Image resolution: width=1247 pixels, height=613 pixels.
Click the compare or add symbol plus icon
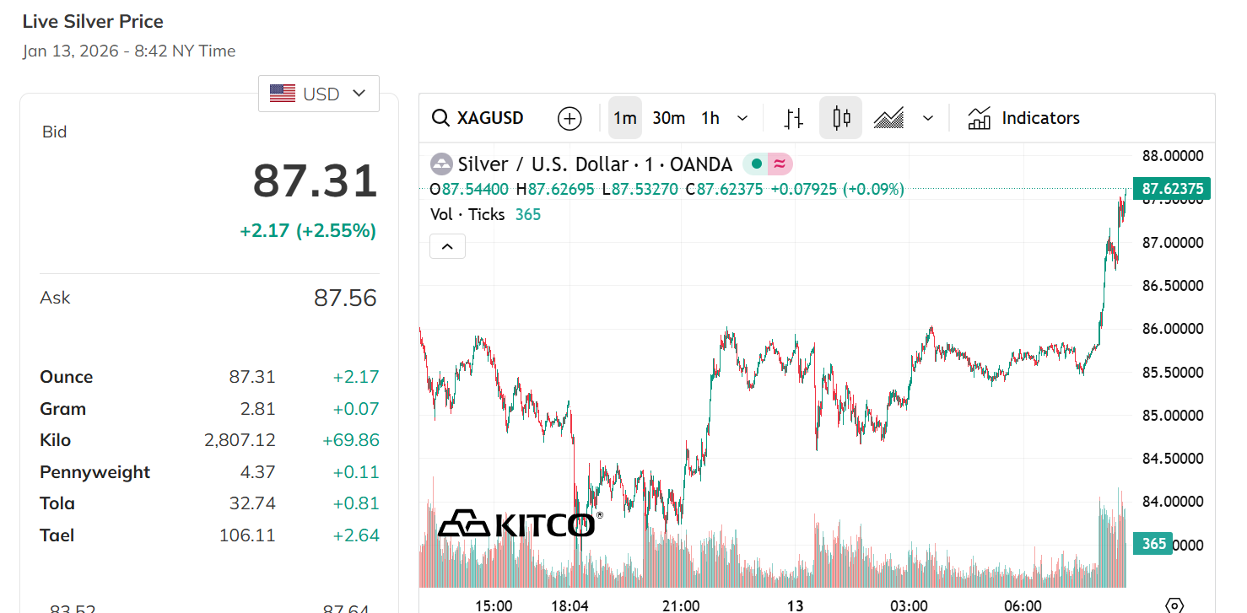click(570, 118)
